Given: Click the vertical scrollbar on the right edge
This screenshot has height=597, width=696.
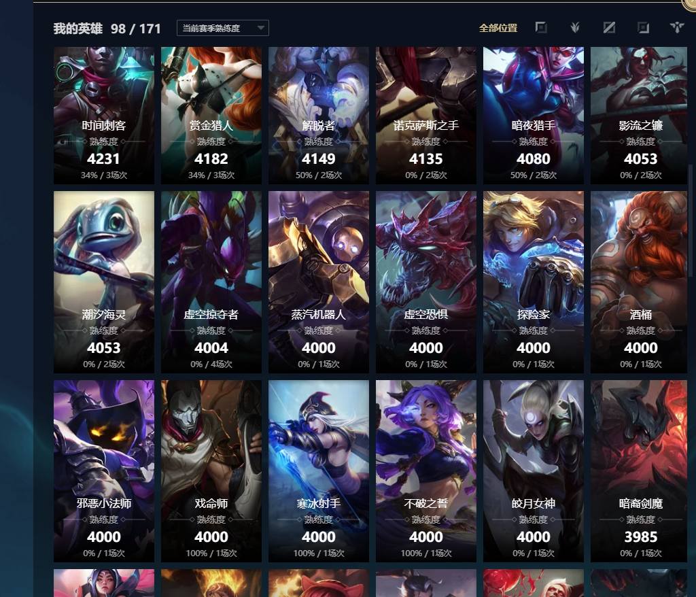Looking at the screenshot, I should 691,220.
